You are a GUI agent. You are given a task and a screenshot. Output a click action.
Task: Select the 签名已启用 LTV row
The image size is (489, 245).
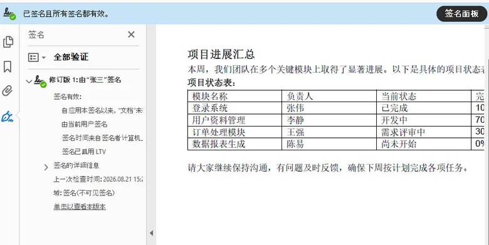[x=84, y=152]
